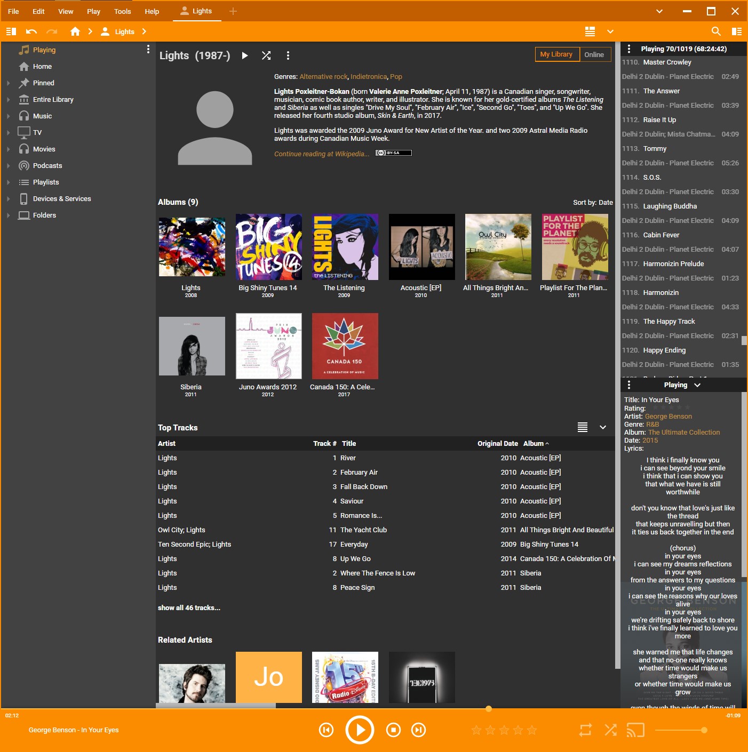Image resolution: width=748 pixels, height=752 pixels.
Task: Click the TV monitor icon
Action: (x=24, y=132)
